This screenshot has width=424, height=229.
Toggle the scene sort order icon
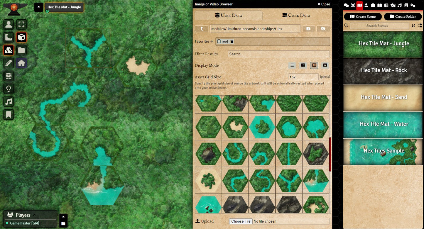(x=413, y=26)
